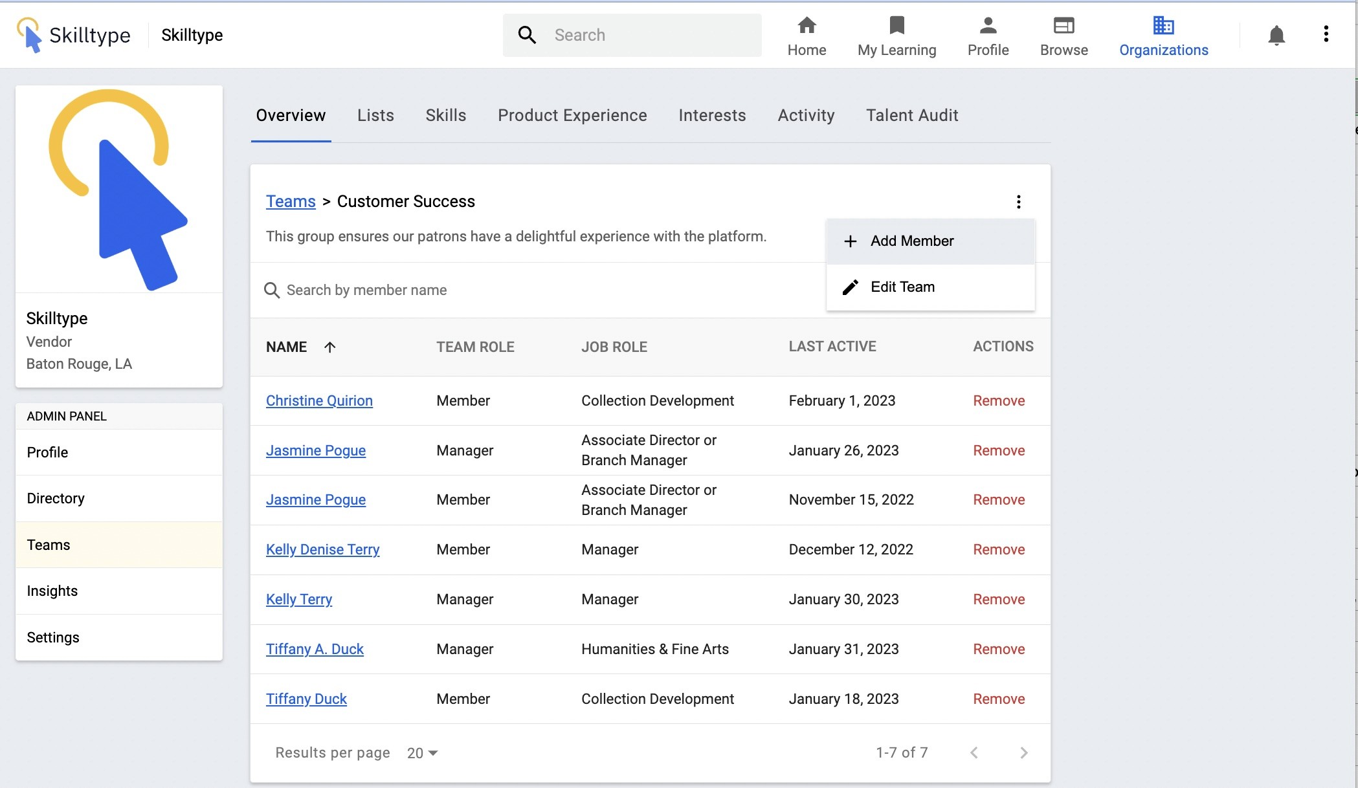1358x788 pixels.
Task: Open the Skills tab
Action: click(445, 115)
